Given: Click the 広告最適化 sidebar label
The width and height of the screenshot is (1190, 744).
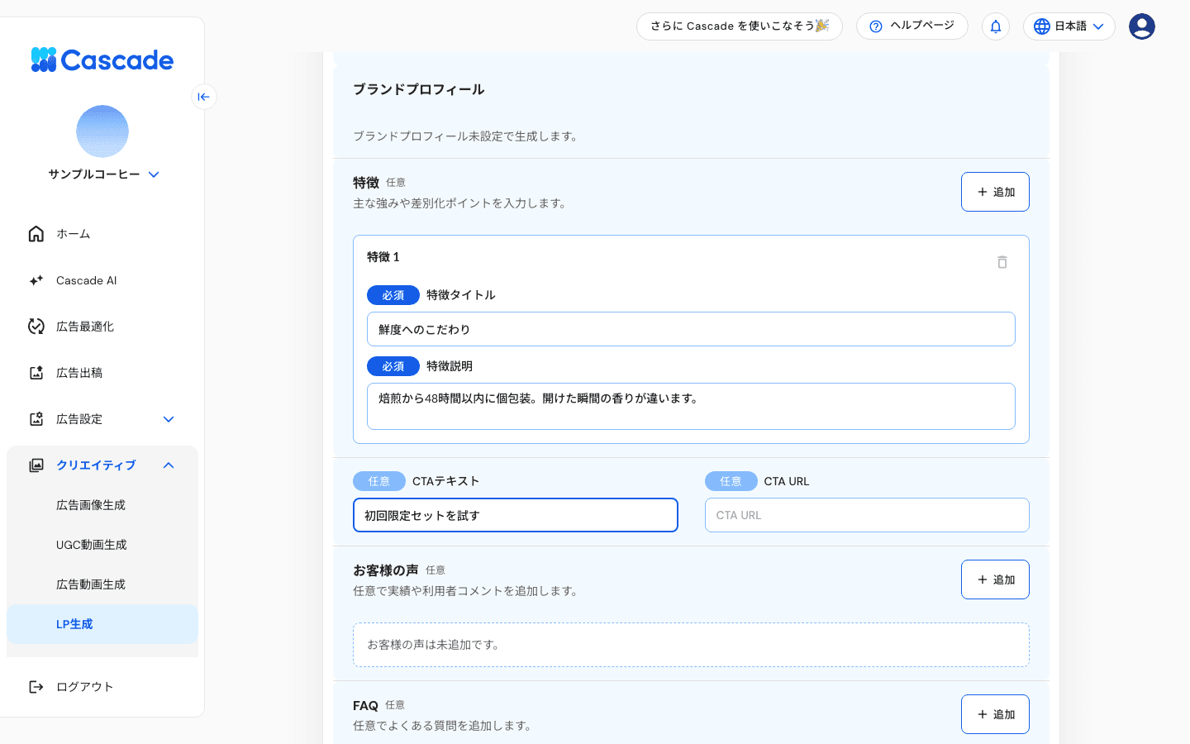Looking at the screenshot, I should coord(85,327).
